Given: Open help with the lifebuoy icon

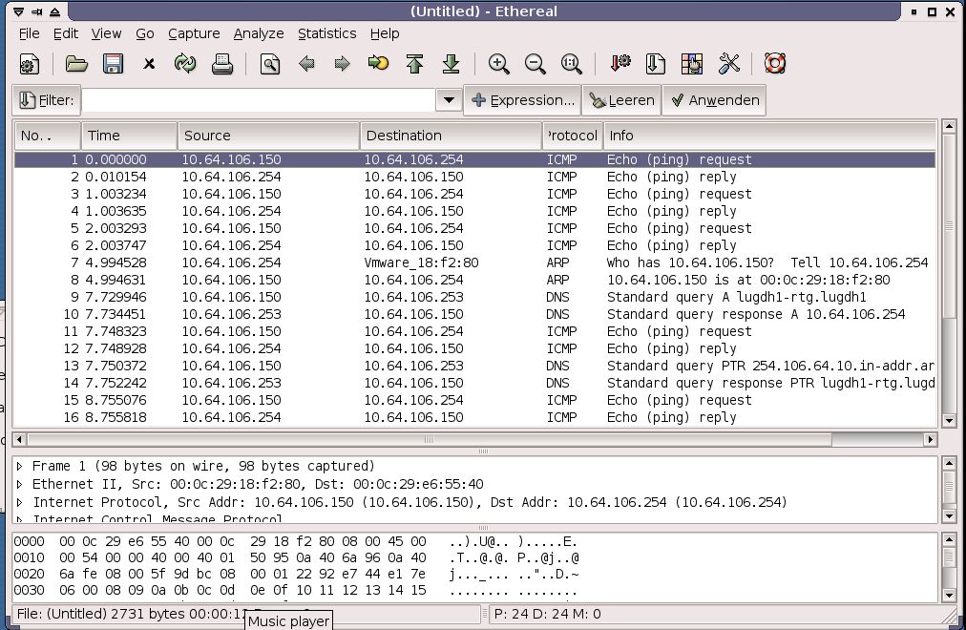Looking at the screenshot, I should coord(775,63).
